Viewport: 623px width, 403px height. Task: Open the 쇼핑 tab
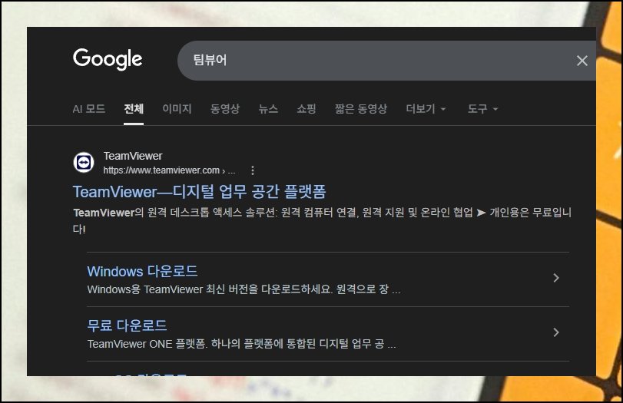point(307,109)
